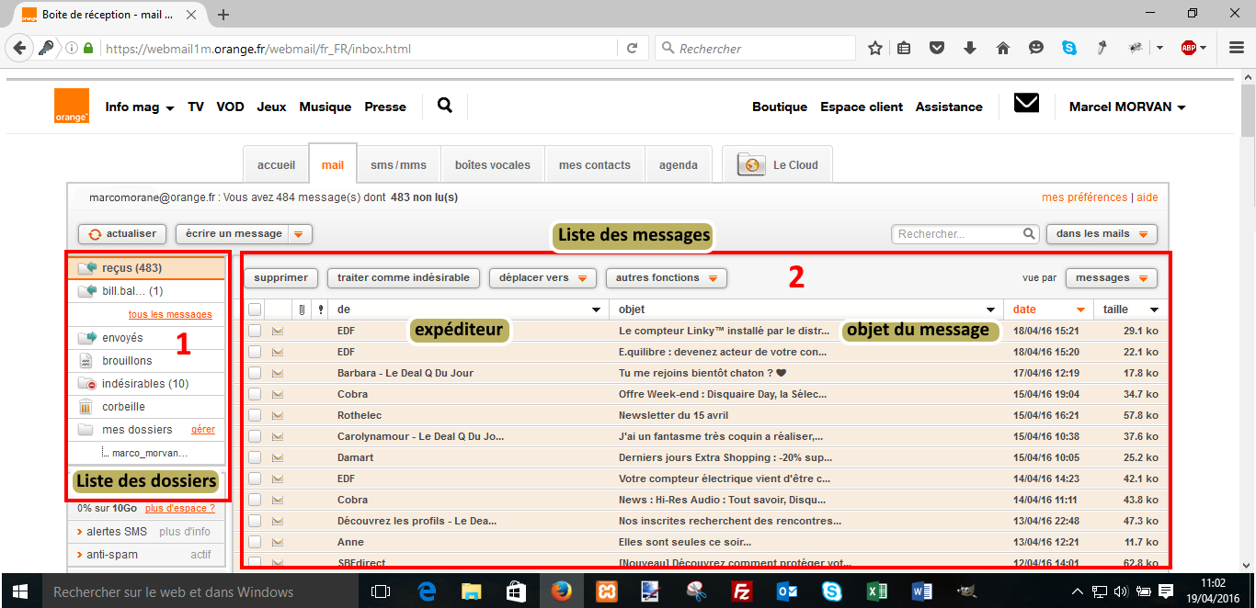The image size is (1256, 608).
Task: Open Excel from the taskbar
Action: click(877, 591)
